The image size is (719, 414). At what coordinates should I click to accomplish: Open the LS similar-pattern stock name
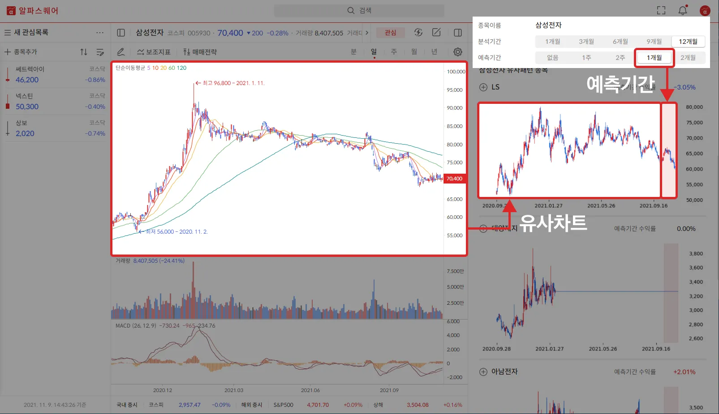coord(495,87)
